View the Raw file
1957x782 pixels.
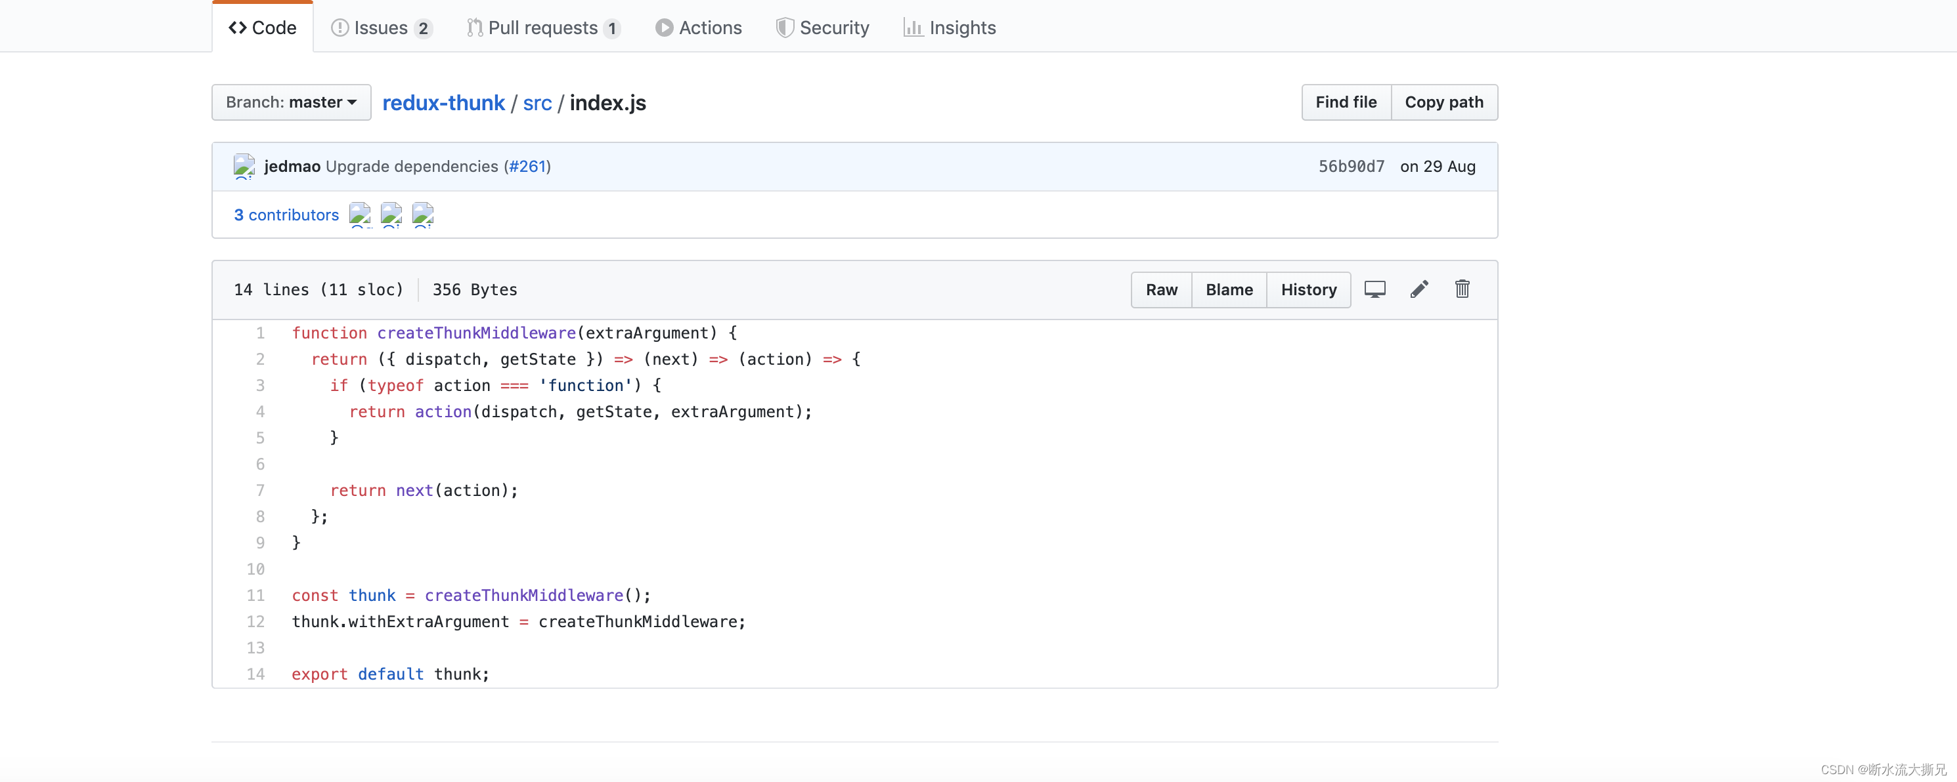click(1161, 289)
